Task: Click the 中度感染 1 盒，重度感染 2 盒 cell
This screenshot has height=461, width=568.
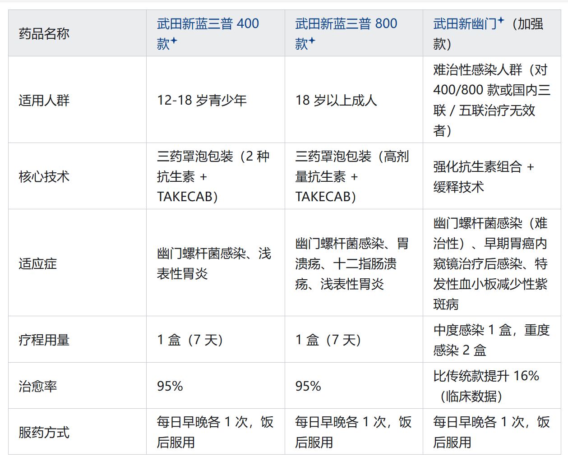Action: (x=491, y=340)
